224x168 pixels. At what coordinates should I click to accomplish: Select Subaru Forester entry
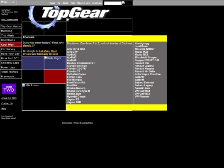pyautogui.click(x=144, y=83)
